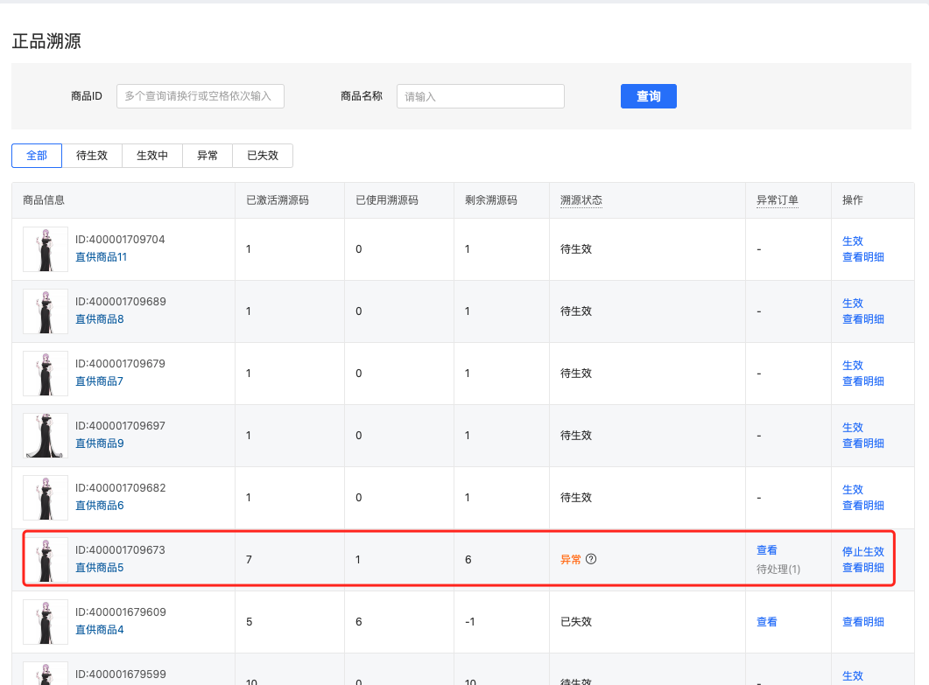
Task: Focus the 商品名称 input field
Action: click(x=481, y=96)
